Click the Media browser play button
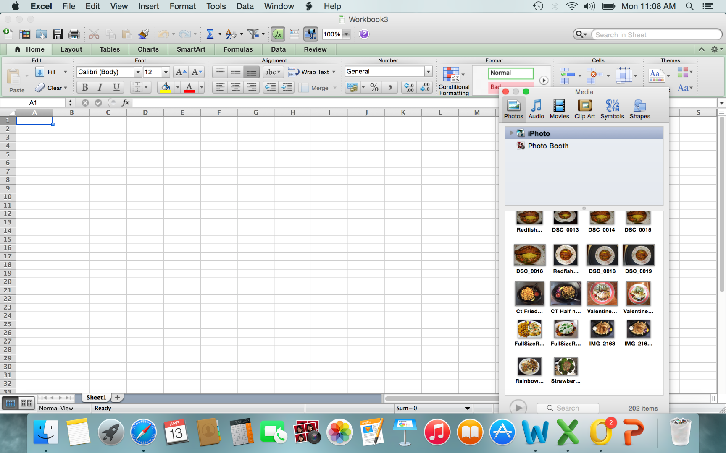Screen dimensions: 726x453 point(518,408)
